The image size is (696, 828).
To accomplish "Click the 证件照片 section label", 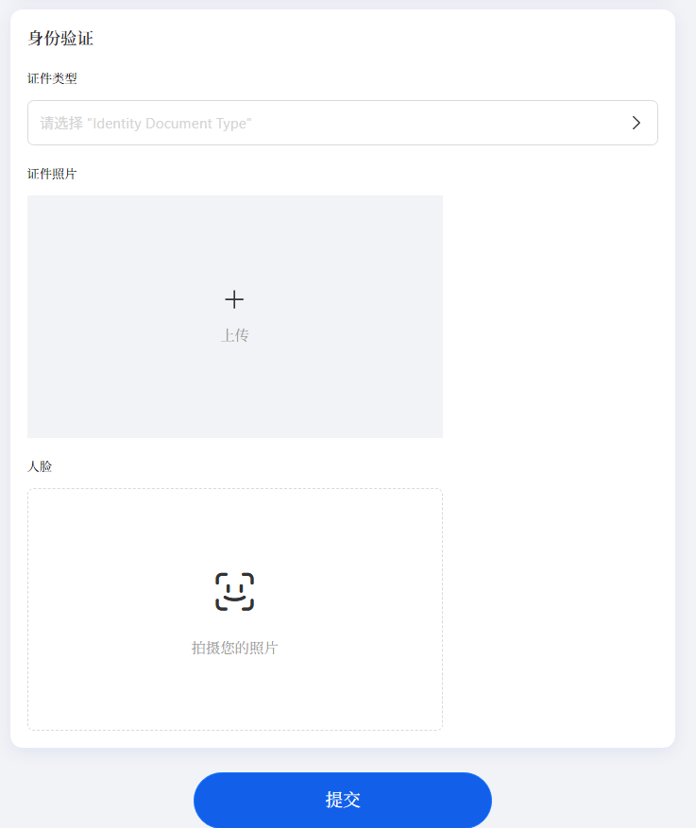I will (x=52, y=174).
